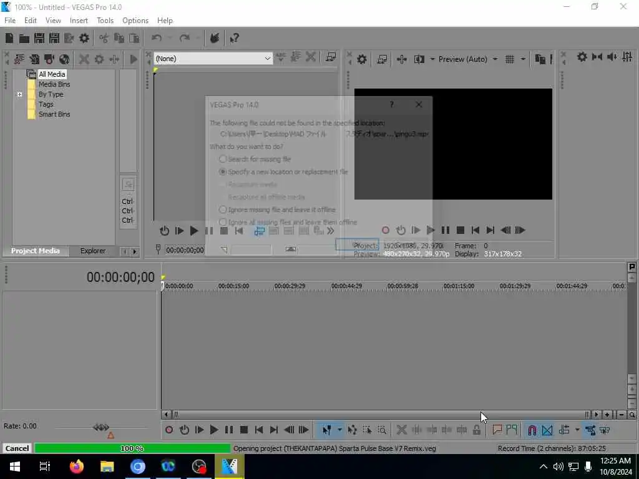Open Video Preview project properties gear
639x479 pixels.
coord(361,59)
